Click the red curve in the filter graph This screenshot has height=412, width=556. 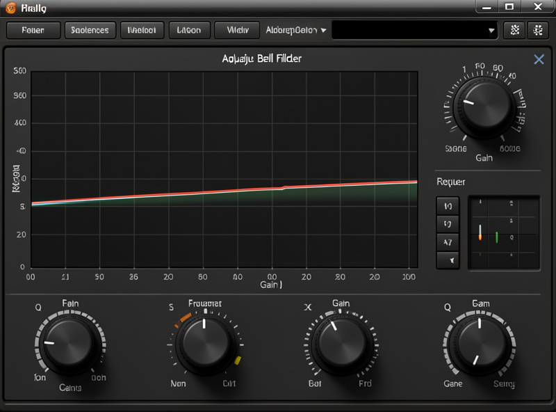224,191
